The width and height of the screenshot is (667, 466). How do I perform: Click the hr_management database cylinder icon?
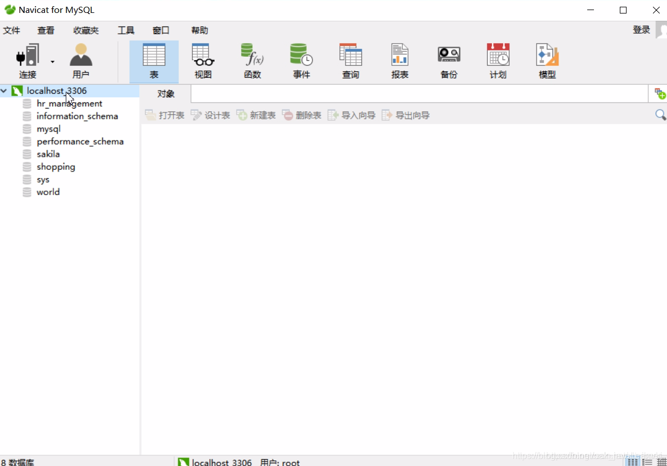27,103
